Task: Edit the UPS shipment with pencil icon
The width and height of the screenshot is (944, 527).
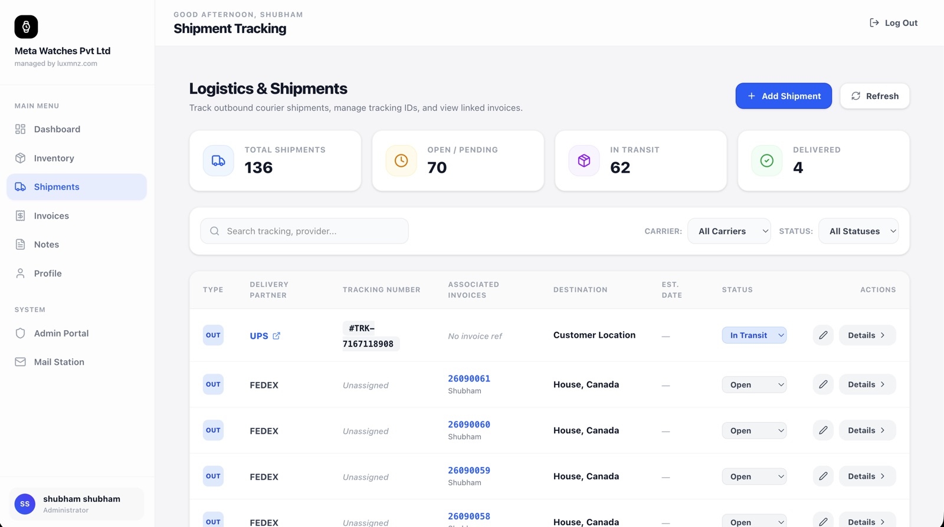Action: point(823,335)
